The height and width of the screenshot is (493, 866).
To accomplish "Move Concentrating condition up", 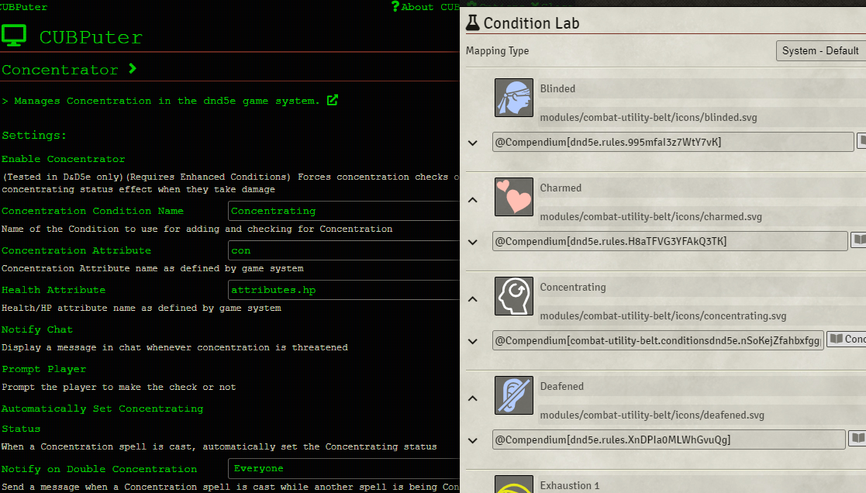I will click(473, 299).
